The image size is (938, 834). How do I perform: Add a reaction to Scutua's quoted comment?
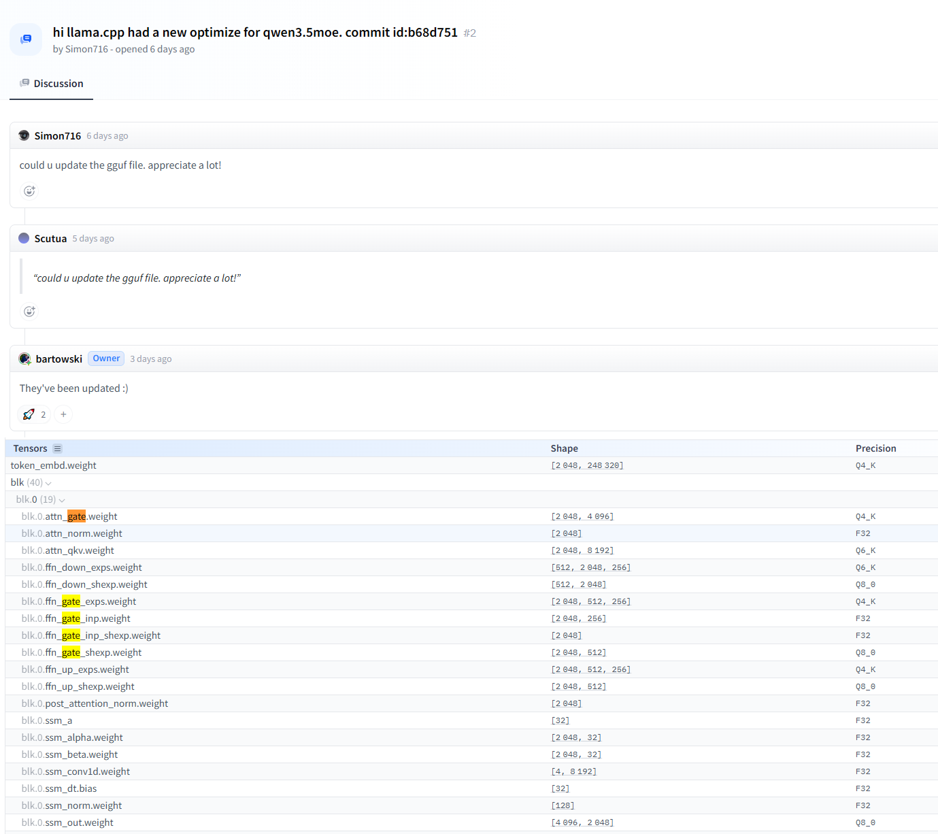pyautogui.click(x=29, y=312)
